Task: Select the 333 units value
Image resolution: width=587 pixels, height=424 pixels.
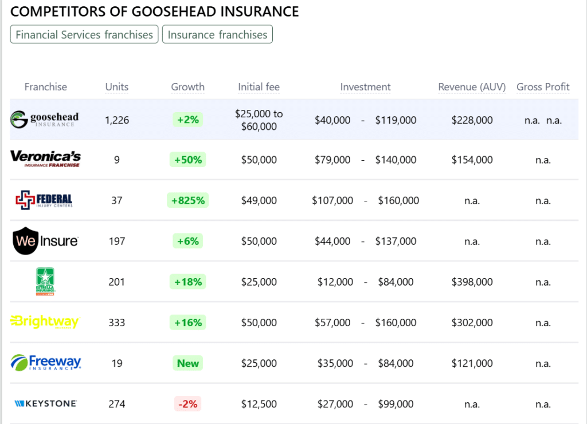Action: pyautogui.click(x=117, y=323)
